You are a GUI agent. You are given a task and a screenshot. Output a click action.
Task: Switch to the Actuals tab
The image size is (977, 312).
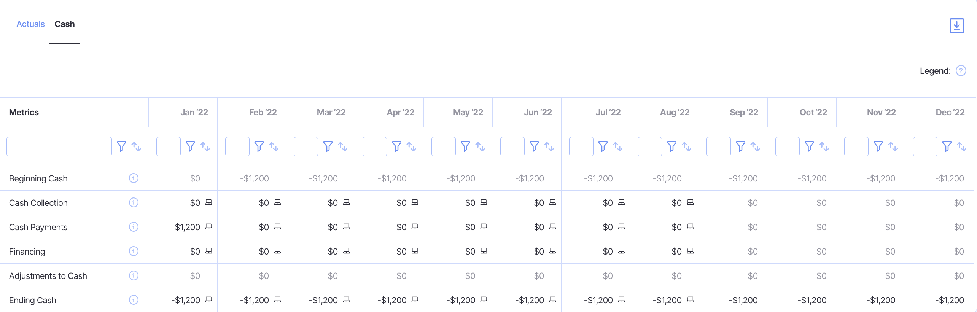coord(30,24)
